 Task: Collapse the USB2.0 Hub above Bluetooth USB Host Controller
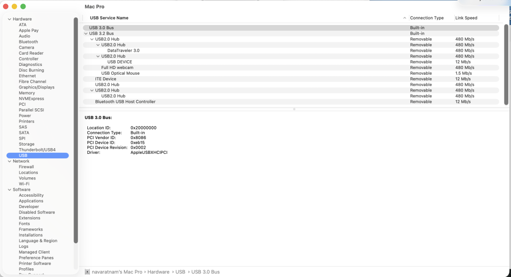92,90
